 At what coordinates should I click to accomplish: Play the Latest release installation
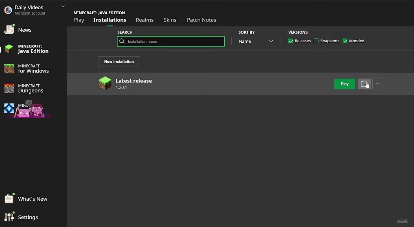tap(345, 84)
